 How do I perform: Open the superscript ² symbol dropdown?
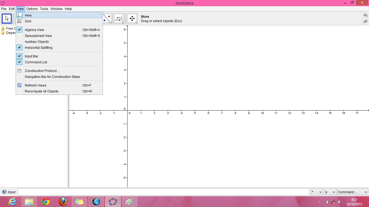[x=317, y=192]
